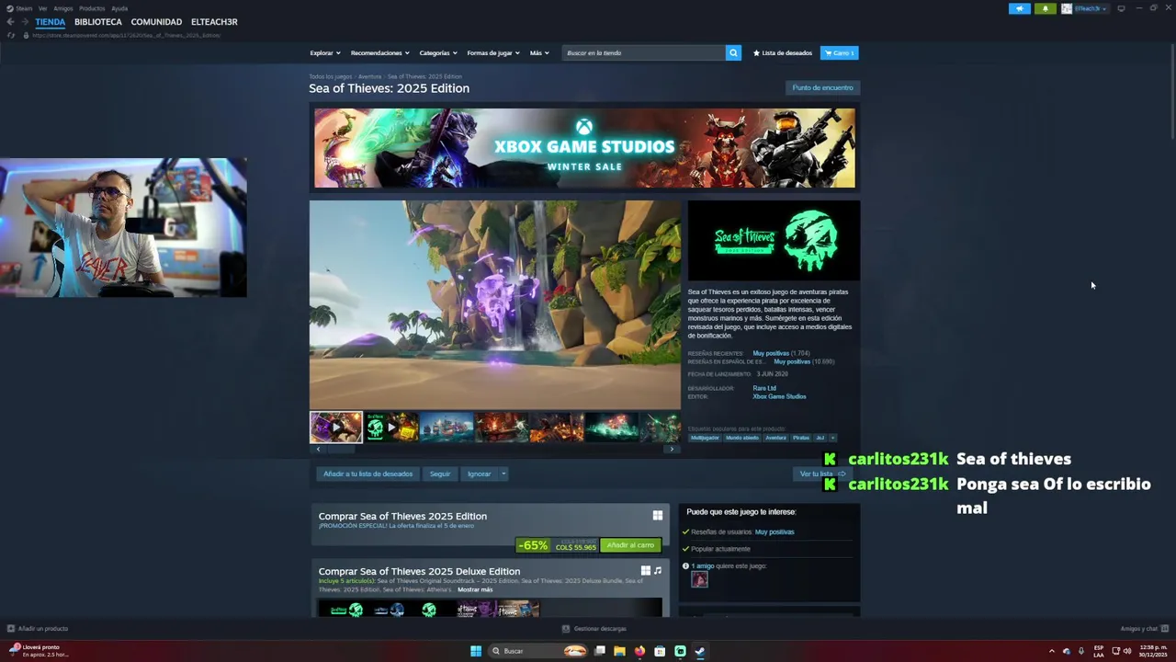Select the first trailer video thumbnail
This screenshot has height=662, width=1176.
336,428
